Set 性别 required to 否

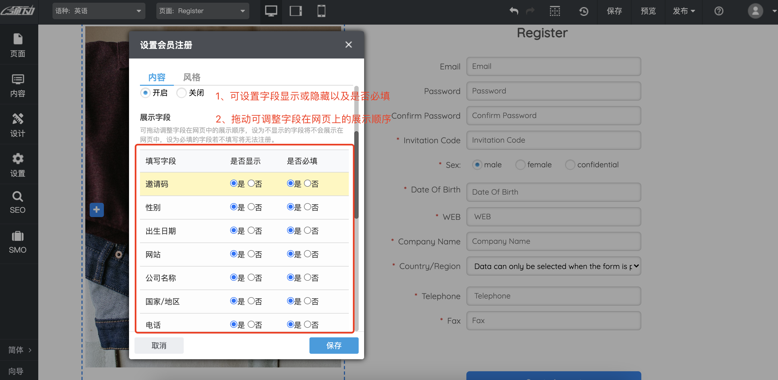tap(308, 207)
